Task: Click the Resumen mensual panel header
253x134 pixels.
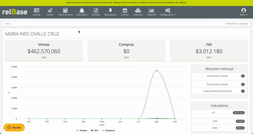Action: 219,69
